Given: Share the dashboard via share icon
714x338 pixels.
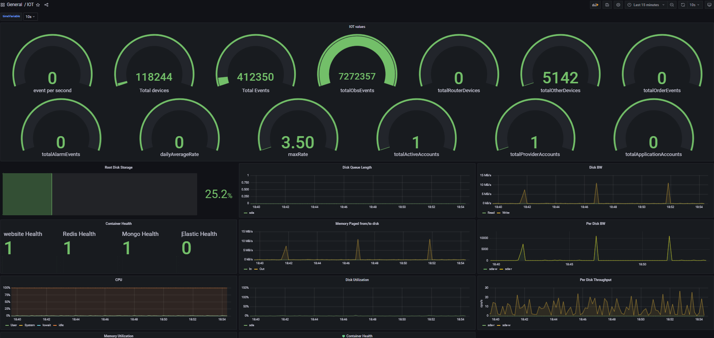Looking at the screenshot, I should pyautogui.click(x=46, y=5).
